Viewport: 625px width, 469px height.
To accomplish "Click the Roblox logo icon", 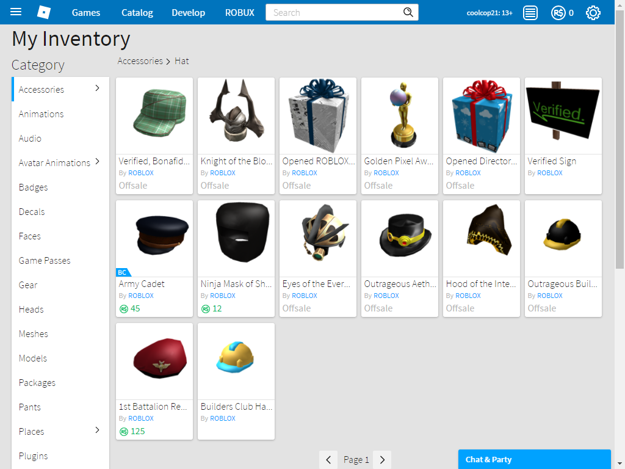I will 43,12.
